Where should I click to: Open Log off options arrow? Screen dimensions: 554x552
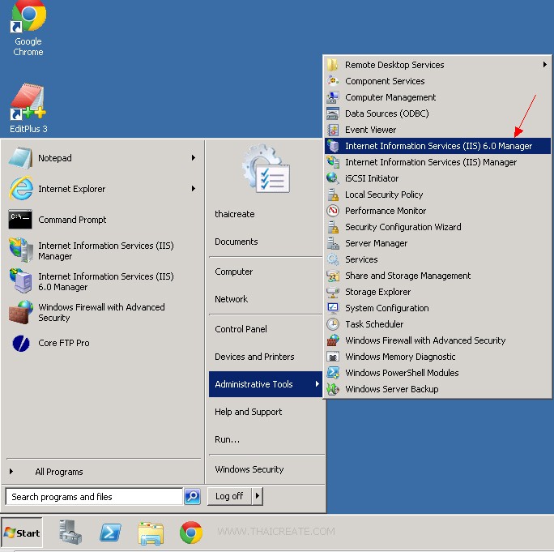(258, 496)
